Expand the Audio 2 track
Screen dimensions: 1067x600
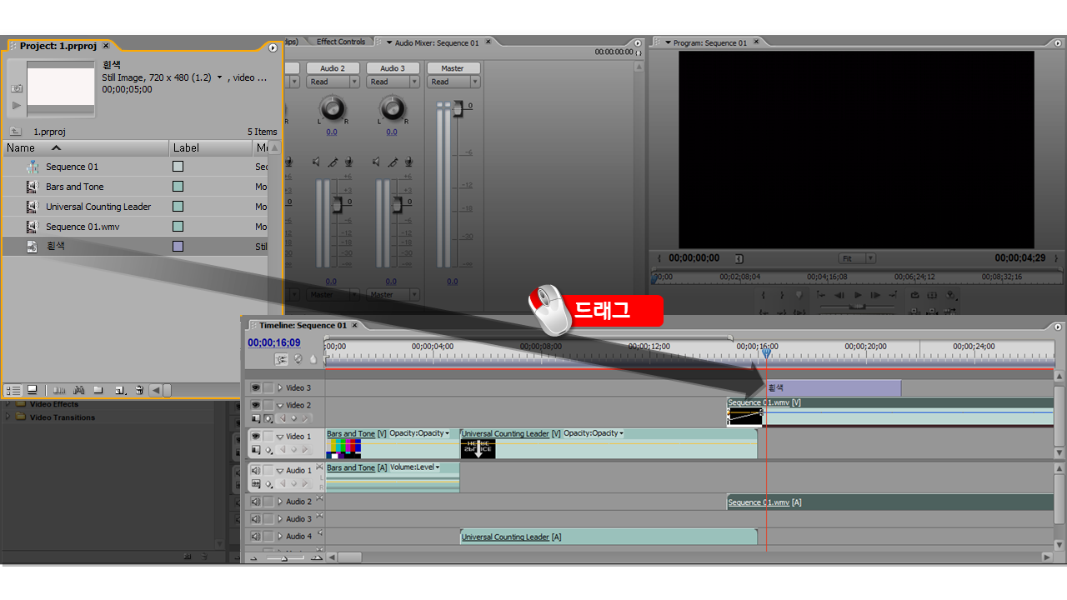pyautogui.click(x=280, y=502)
